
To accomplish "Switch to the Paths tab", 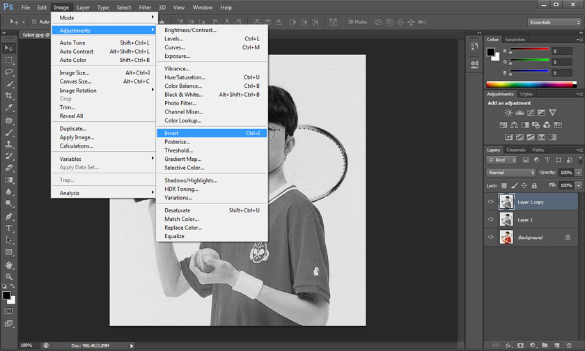I will (538, 150).
